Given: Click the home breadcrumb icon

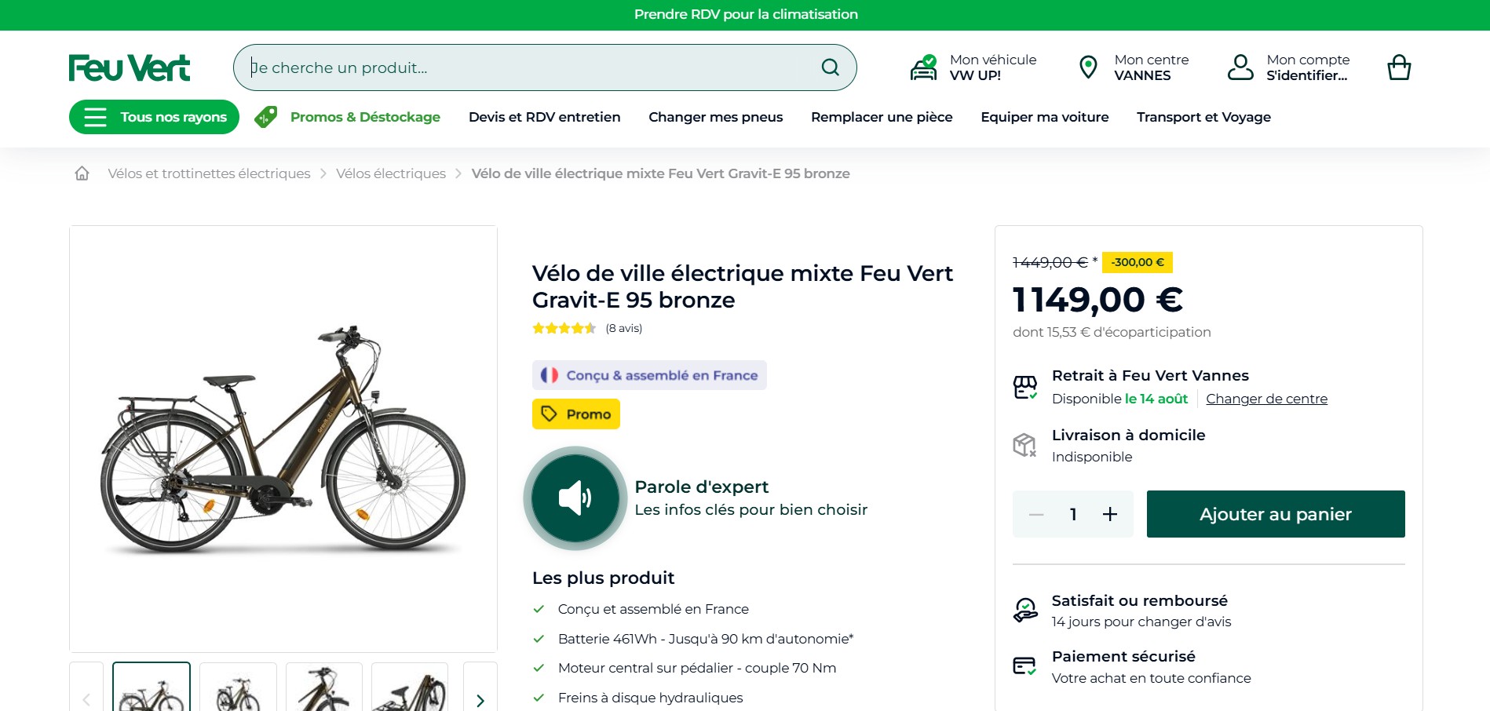Looking at the screenshot, I should [82, 173].
